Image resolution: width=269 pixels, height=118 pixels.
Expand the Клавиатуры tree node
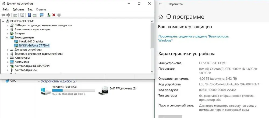7,58
